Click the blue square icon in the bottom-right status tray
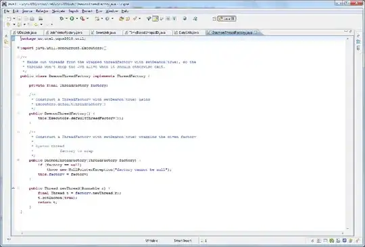 [344, 240]
